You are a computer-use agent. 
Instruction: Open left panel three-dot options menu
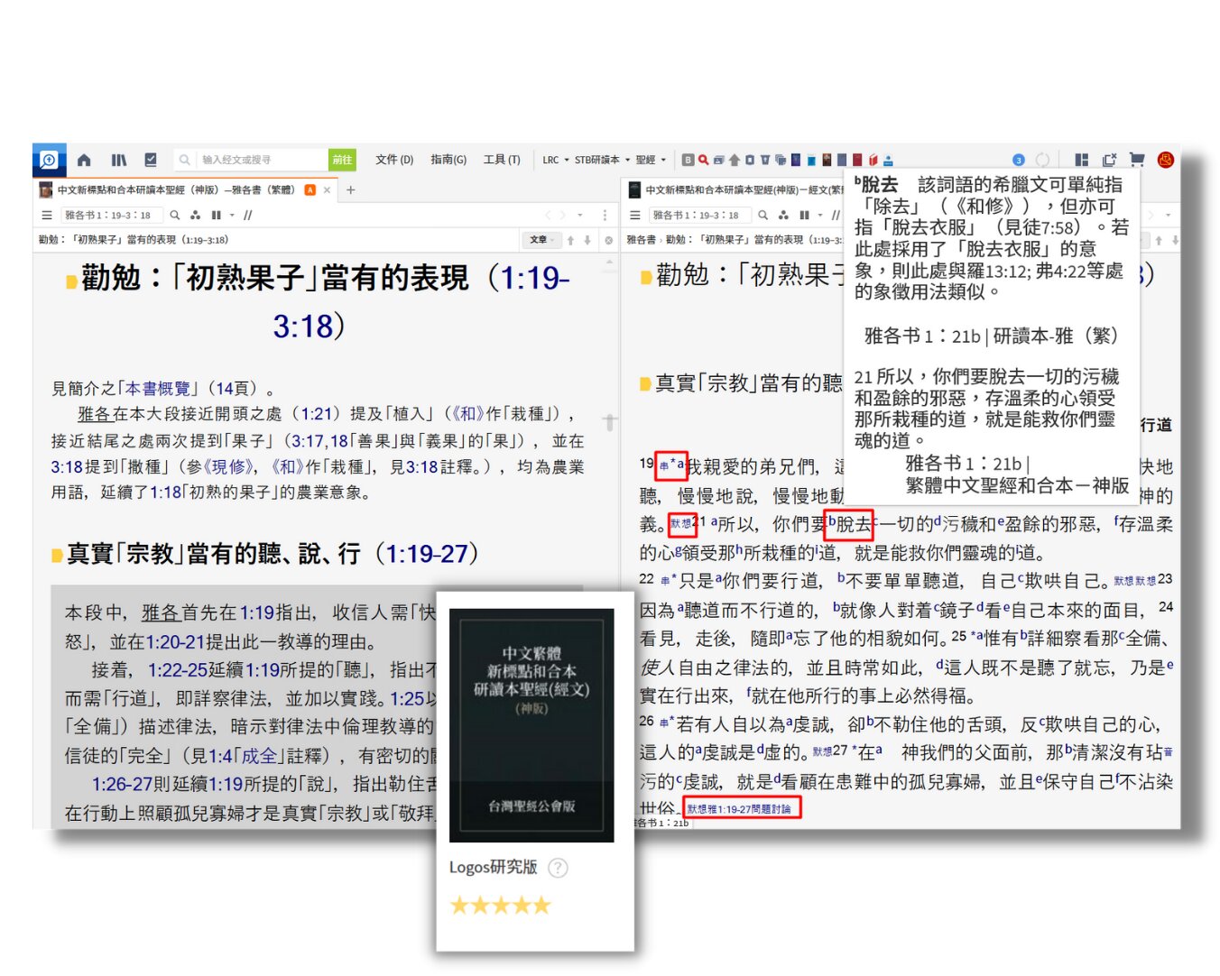tap(605, 216)
